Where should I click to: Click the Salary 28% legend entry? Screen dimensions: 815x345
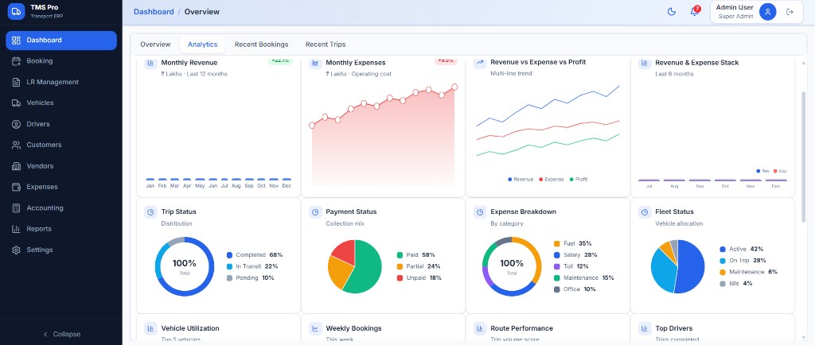[x=576, y=255]
